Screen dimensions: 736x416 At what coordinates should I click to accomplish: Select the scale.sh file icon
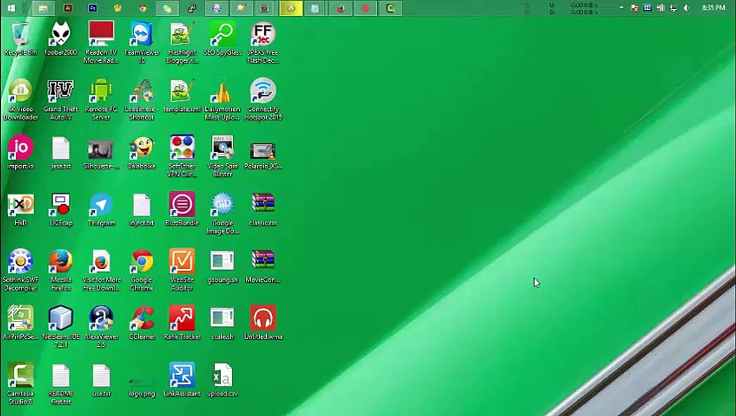tap(223, 323)
